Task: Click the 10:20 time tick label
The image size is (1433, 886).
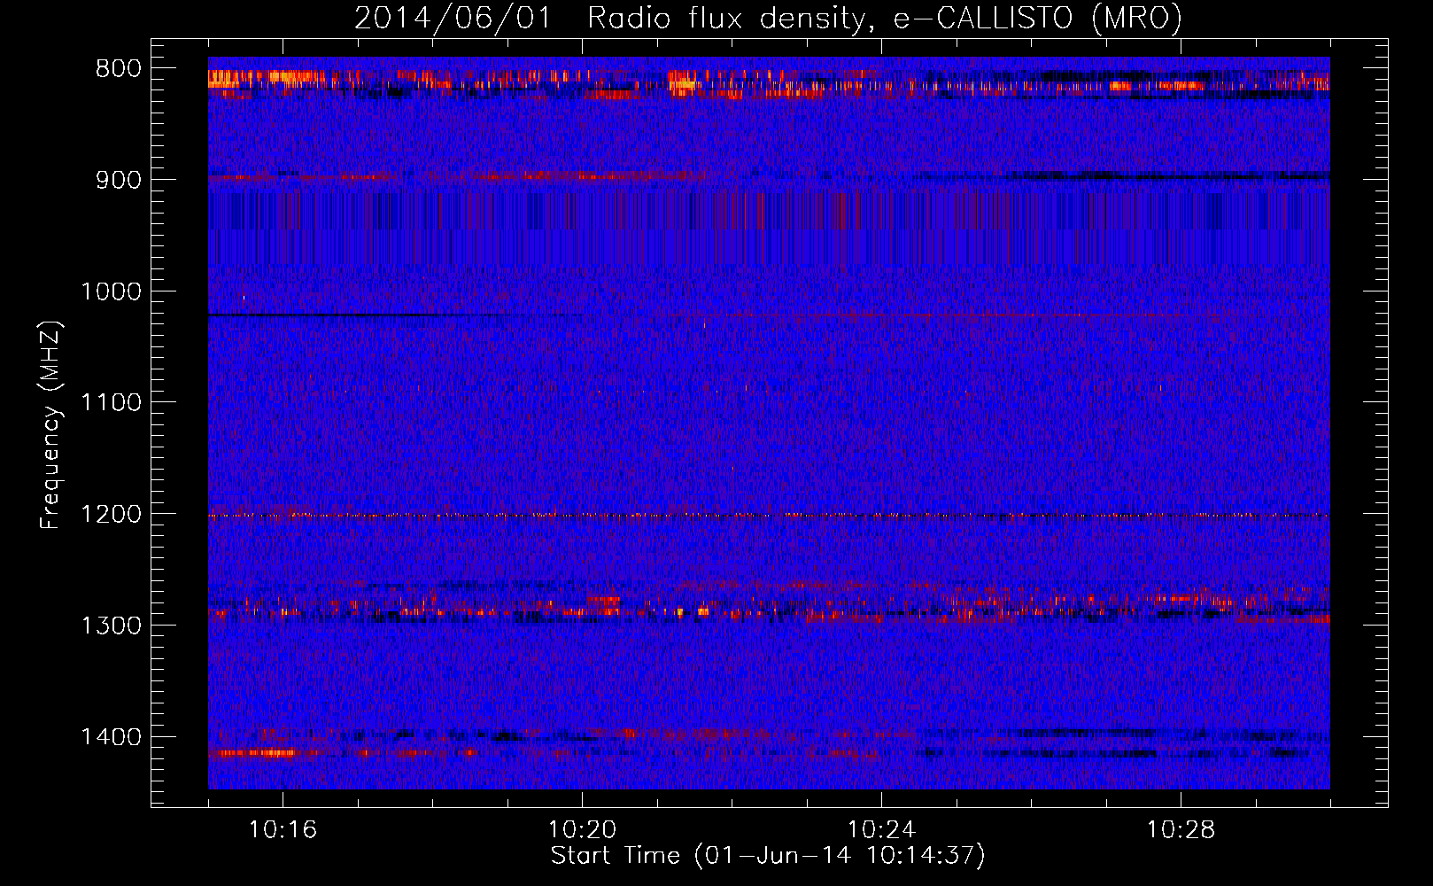Action: click(582, 830)
